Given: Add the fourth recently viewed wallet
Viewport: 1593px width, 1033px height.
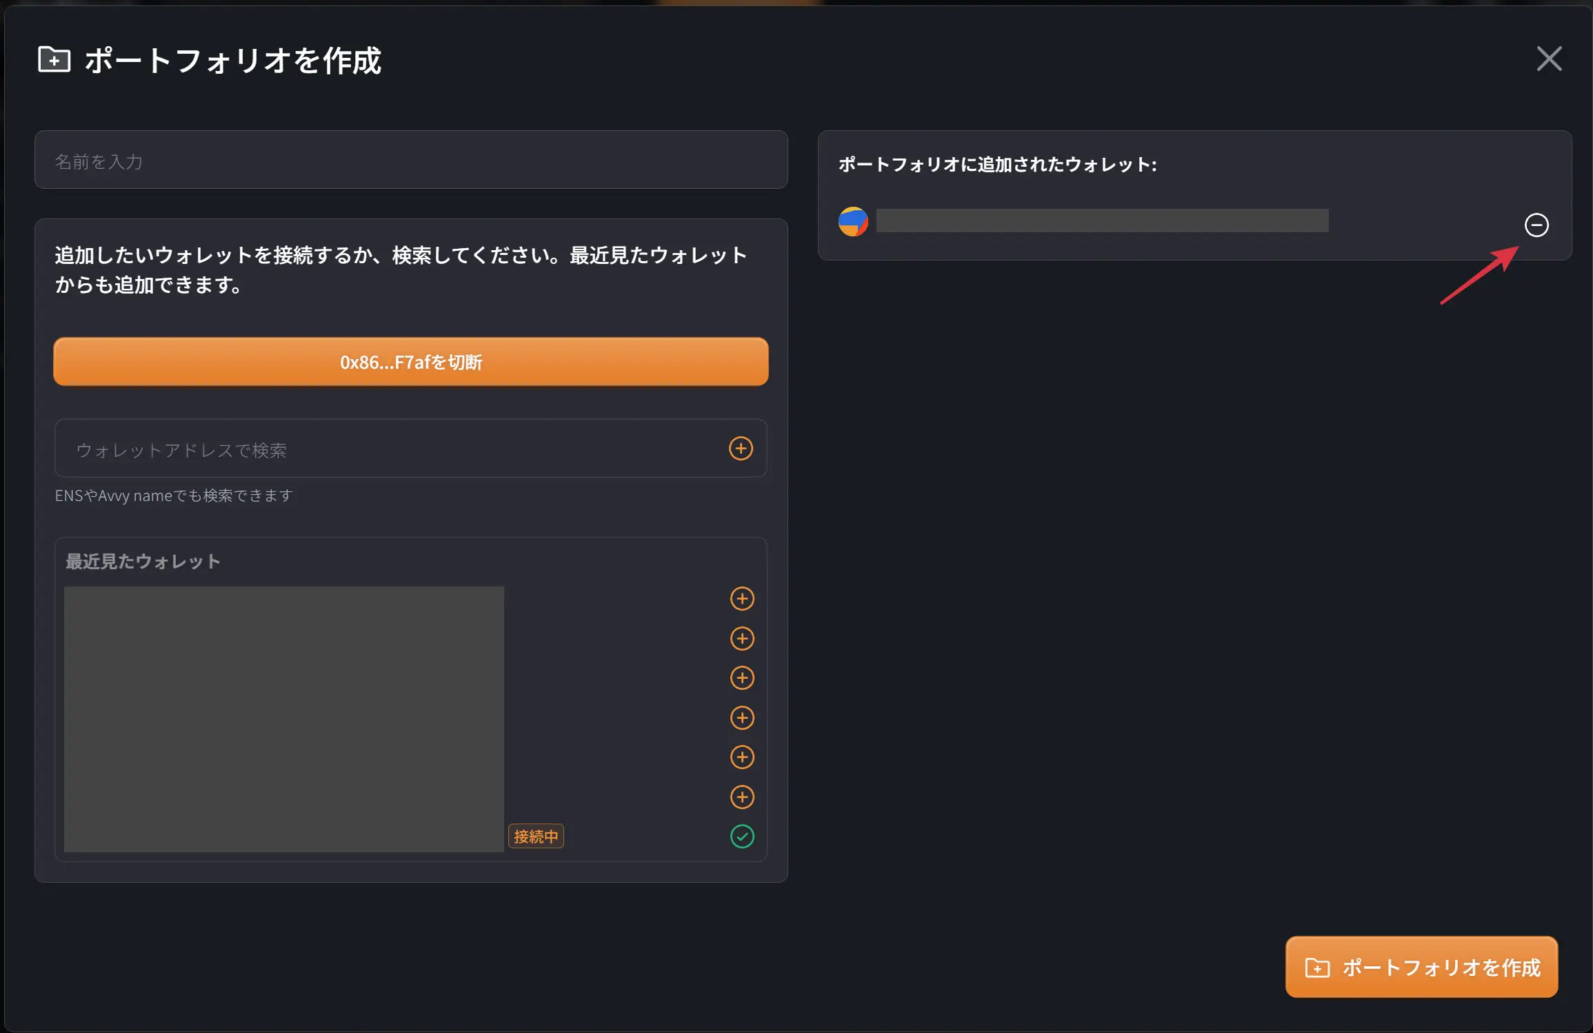Looking at the screenshot, I should click(742, 717).
